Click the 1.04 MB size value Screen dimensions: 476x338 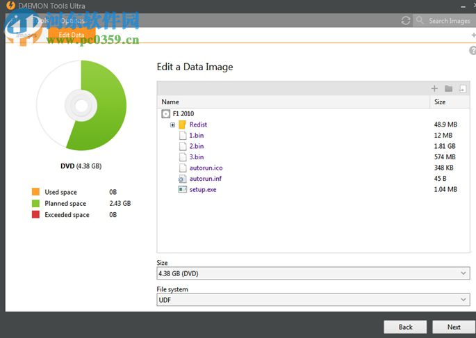tap(445, 189)
